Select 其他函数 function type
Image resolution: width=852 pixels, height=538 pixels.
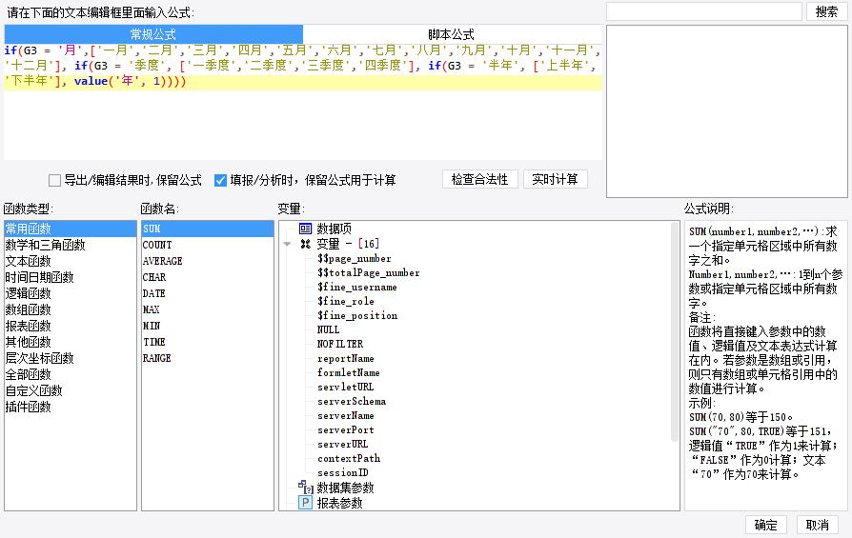tap(71, 342)
